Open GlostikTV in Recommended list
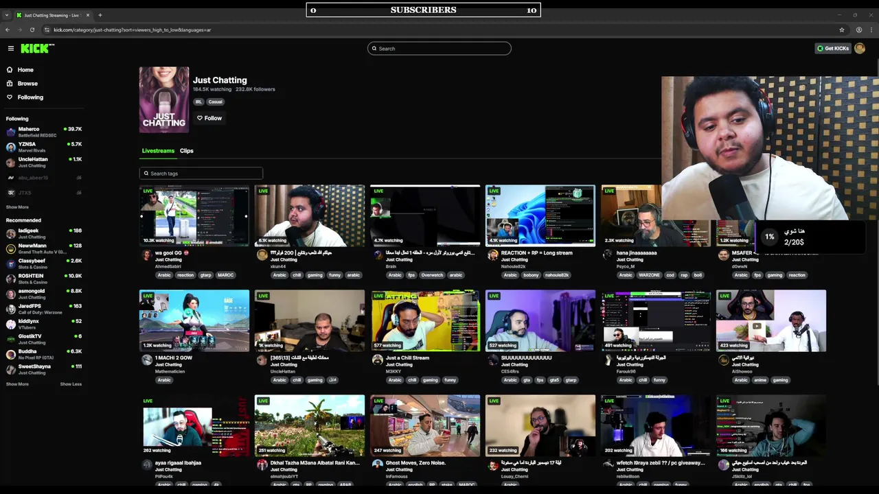Screen dimensions: 879x494 click(43, 339)
